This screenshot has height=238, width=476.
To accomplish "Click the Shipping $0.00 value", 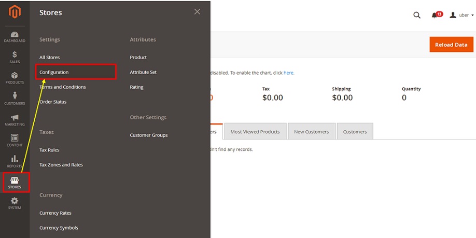I will [x=342, y=98].
